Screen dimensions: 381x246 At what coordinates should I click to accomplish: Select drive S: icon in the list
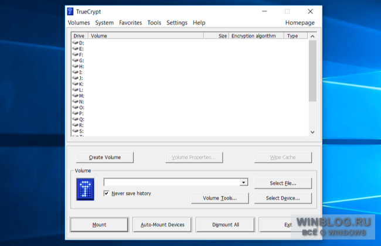point(76,131)
